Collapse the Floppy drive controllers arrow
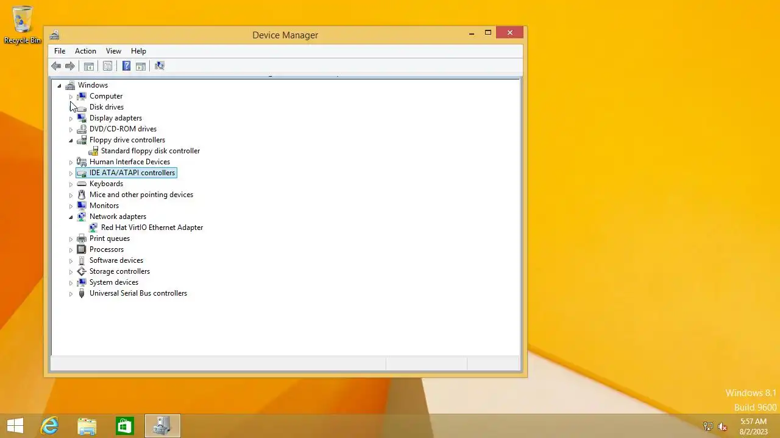Image resolution: width=780 pixels, height=438 pixels. (x=71, y=141)
